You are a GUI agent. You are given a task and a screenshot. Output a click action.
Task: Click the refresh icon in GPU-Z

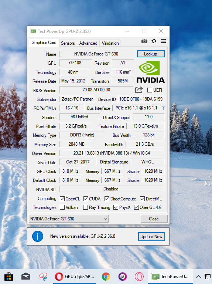[154, 41]
